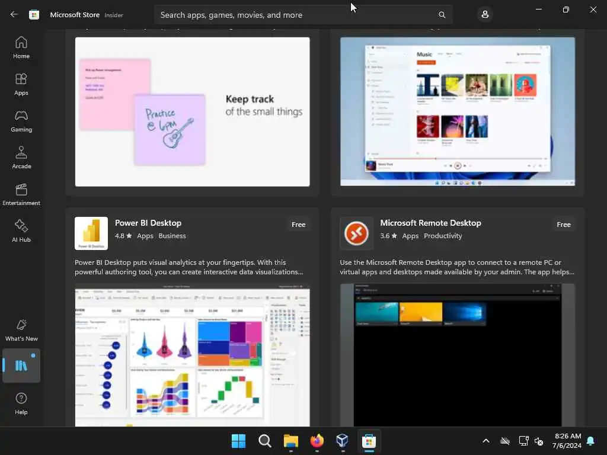Image resolution: width=607 pixels, height=455 pixels.
Task: Open the Microsoft Remote Desktop title link
Action: (x=430, y=223)
